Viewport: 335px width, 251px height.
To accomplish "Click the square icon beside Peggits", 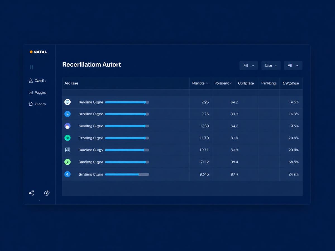I will coord(31,92).
